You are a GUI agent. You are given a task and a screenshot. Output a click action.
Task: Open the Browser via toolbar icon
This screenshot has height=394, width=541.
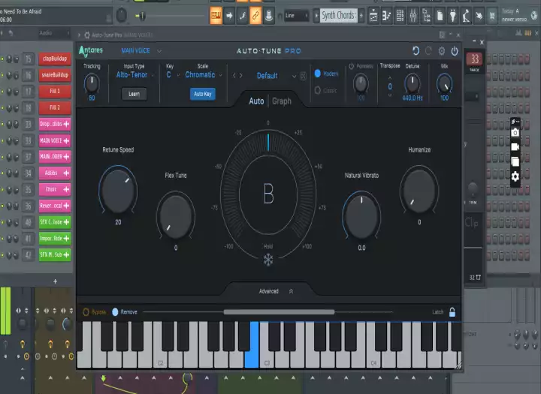pos(427,16)
